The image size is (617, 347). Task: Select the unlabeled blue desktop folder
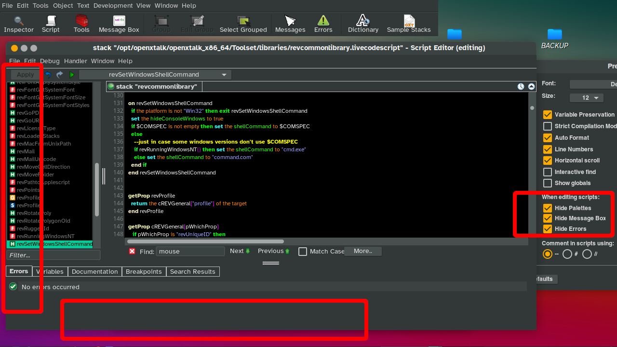pos(455,34)
